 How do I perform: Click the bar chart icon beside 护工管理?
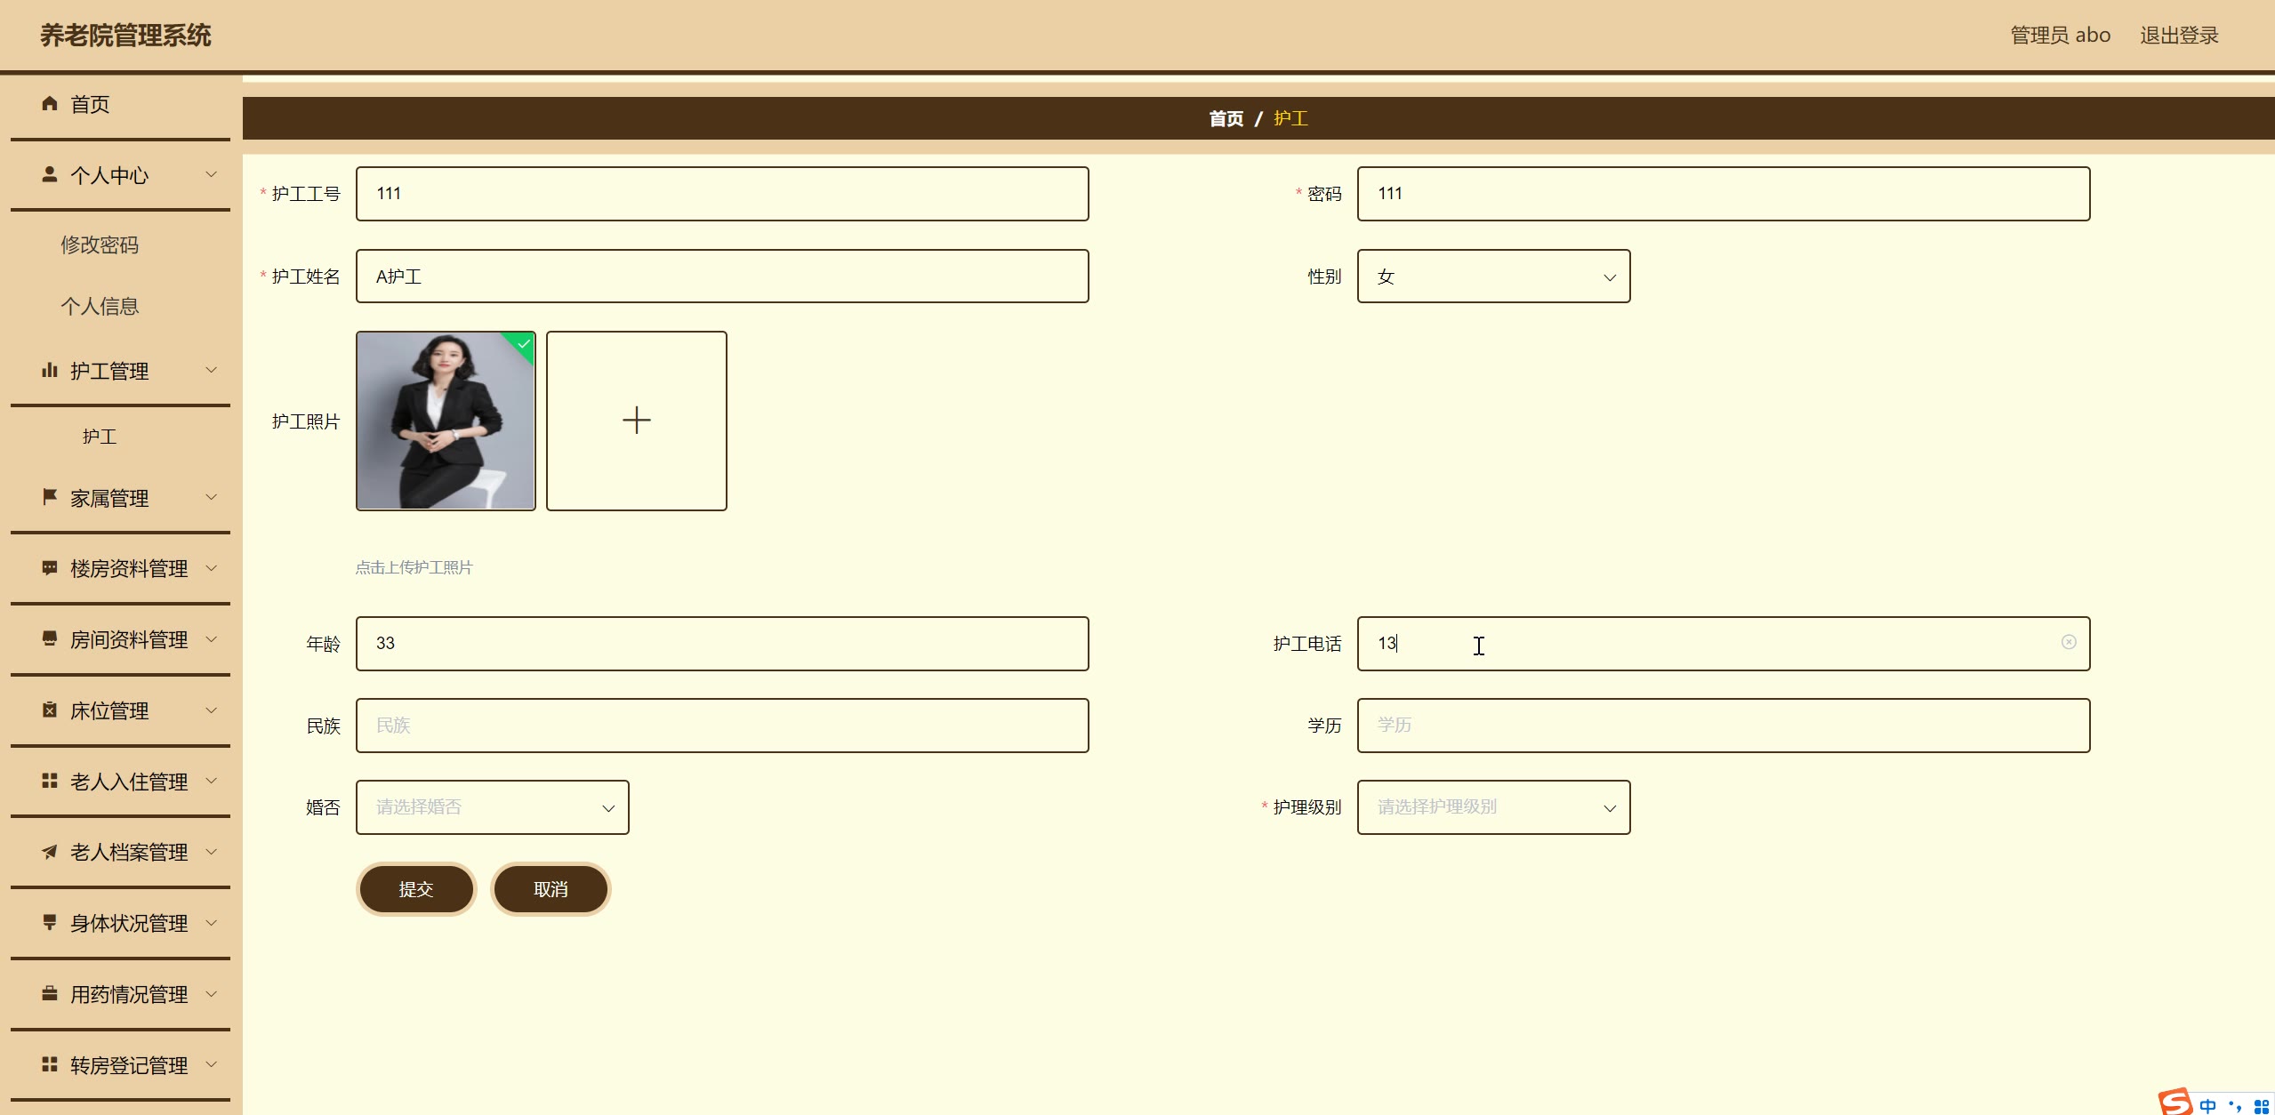pos(50,370)
